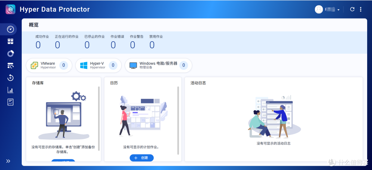This screenshot has width=372, height=170.
Task: Click the Hyper Data Protector logo
Action: pyautogui.click(x=10, y=10)
